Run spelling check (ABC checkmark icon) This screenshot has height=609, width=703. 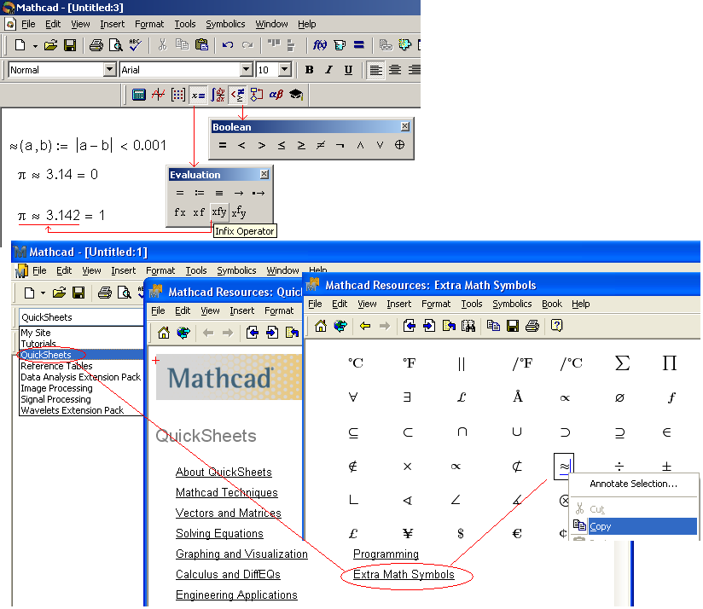click(x=135, y=45)
